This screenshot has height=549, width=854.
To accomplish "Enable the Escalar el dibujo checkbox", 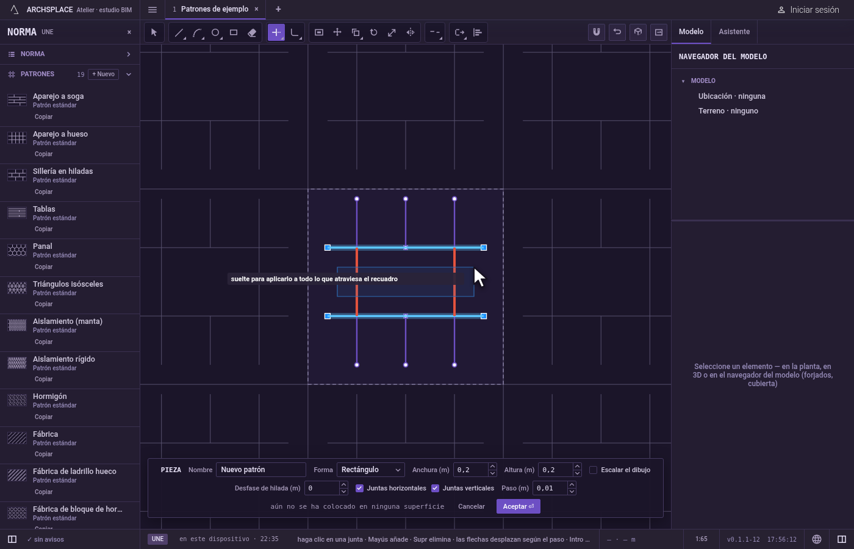I will pos(593,470).
